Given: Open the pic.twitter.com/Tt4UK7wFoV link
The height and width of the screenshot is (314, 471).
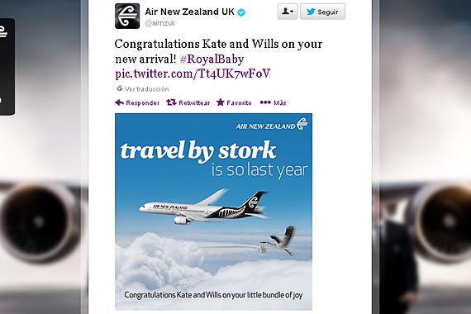Looking at the screenshot, I should 193,74.
